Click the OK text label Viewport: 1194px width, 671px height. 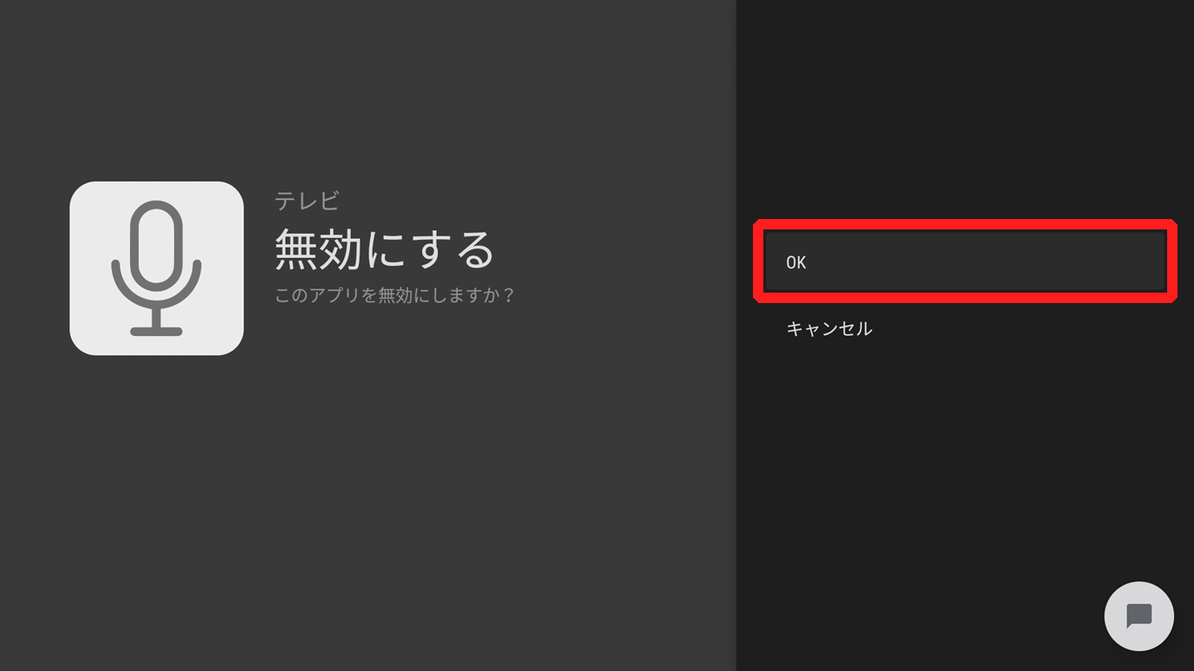click(796, 262)
